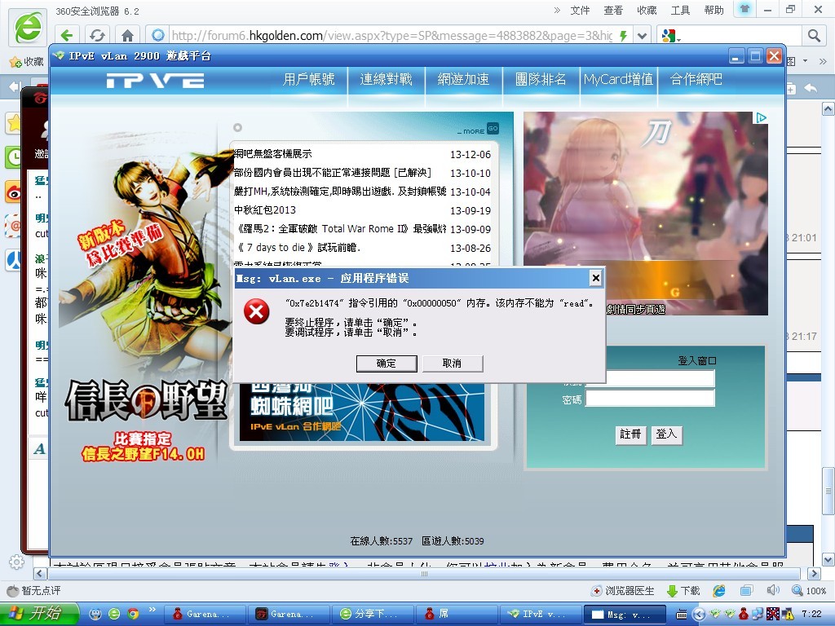This screenshot has width=835, height=626.
Task: Open Windows 开始 start button
Action: [40, 614]
